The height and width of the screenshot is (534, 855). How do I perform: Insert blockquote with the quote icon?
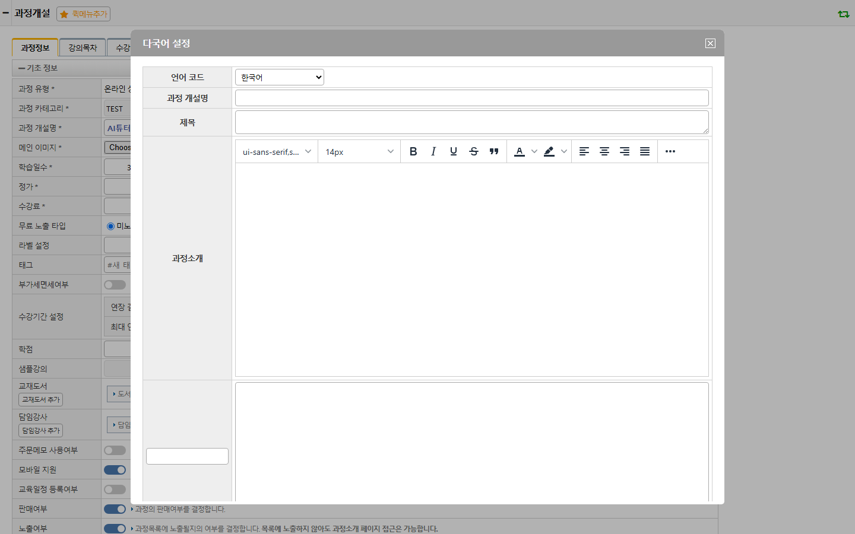(x=494, y=151)
